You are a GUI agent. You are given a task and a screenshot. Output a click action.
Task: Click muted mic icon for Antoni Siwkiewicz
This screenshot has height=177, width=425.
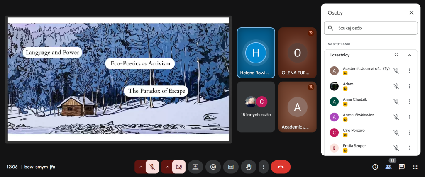point(396,117)
